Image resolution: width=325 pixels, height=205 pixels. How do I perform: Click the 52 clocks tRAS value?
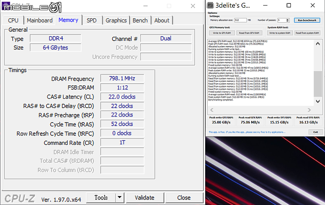(122, 124)
